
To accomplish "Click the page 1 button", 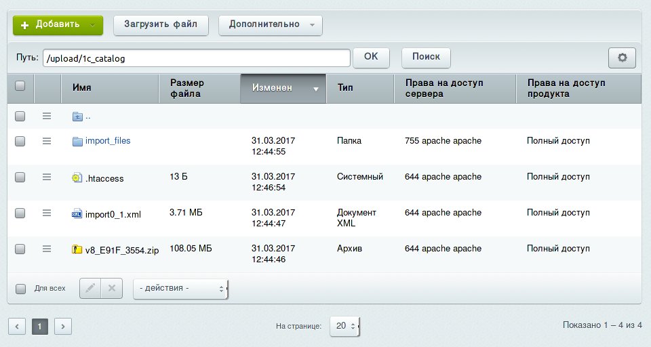I will [40, 326].
